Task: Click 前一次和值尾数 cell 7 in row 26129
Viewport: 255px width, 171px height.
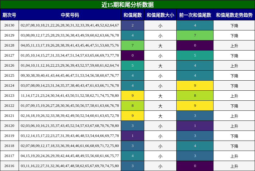Action: [x=195, y=35]
